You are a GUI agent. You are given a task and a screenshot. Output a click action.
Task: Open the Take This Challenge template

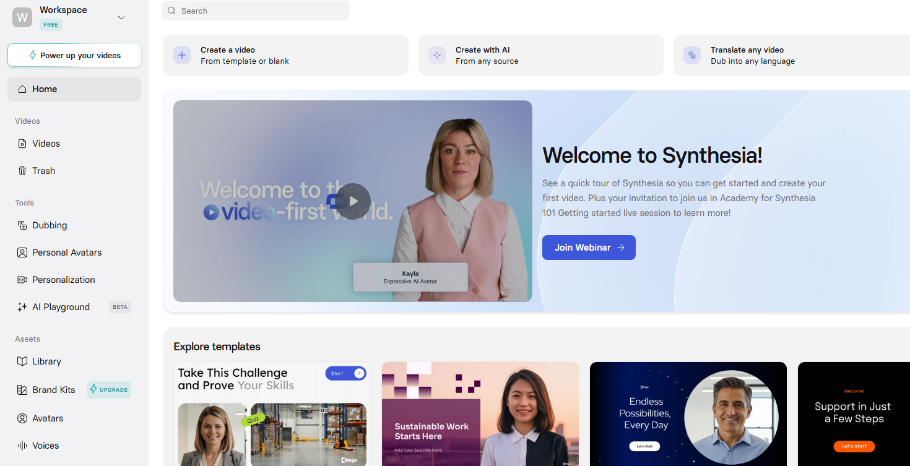272,414
